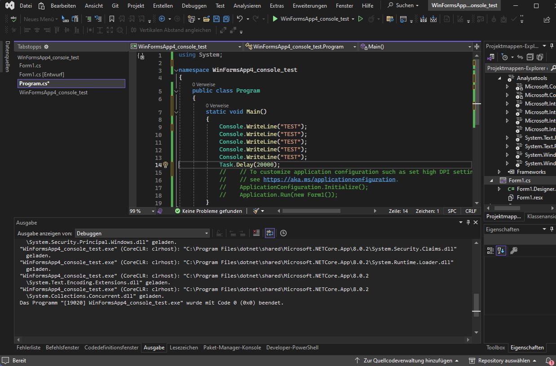
Task: Click the bookmark icon in the toolbar
Action: (112, 19)
